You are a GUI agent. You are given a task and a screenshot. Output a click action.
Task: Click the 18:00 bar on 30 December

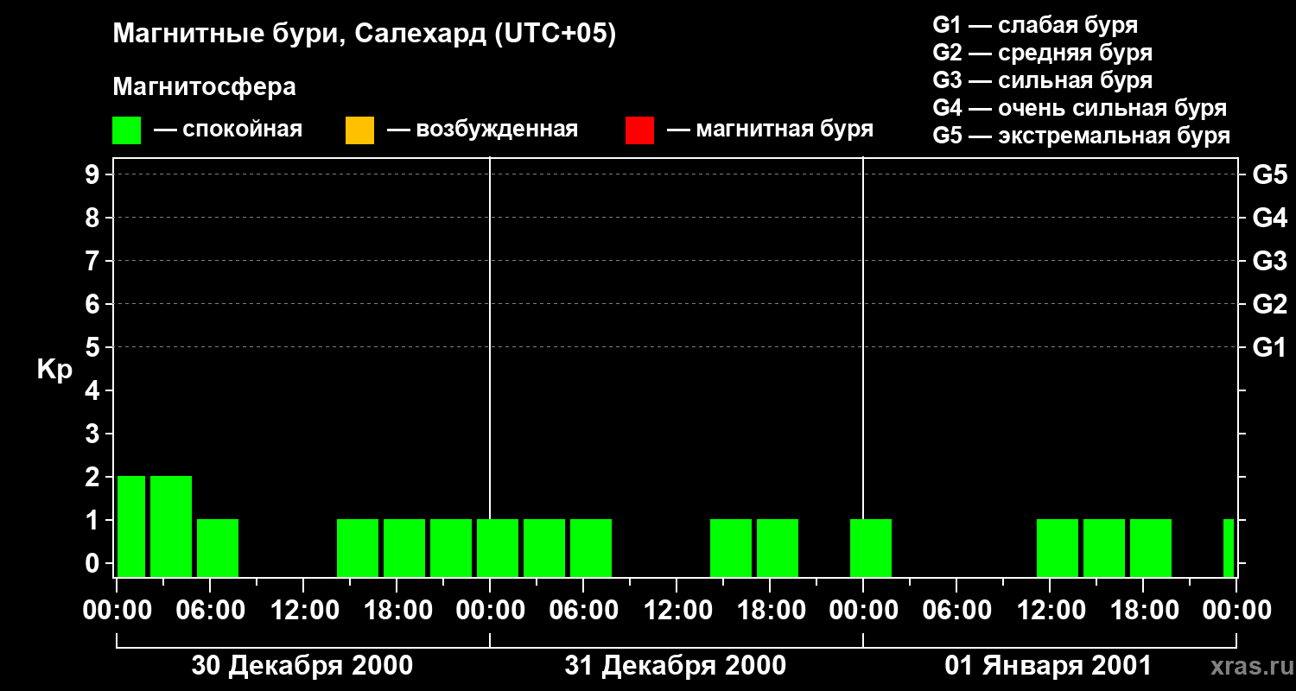tap(404, 548)
